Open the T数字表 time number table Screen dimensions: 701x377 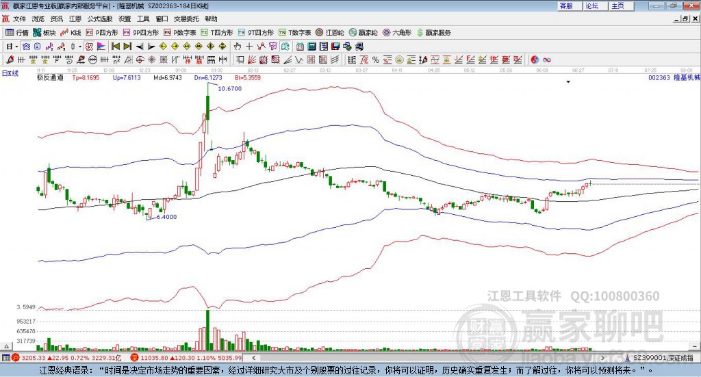pyautogui.click(x=294, y=33)
